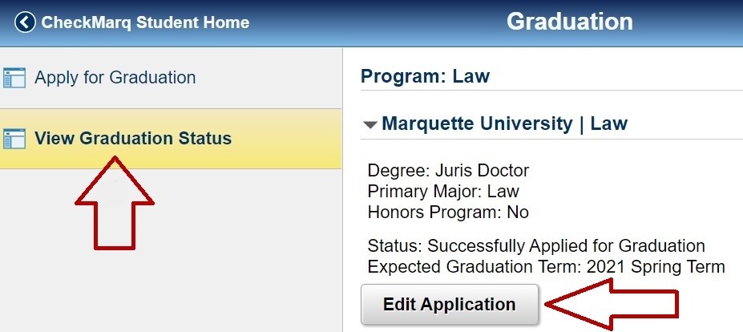This screenshot has width=743, height=332.
Task: Click the Primary Major: Law line
Action: click(x=443, y=192)
